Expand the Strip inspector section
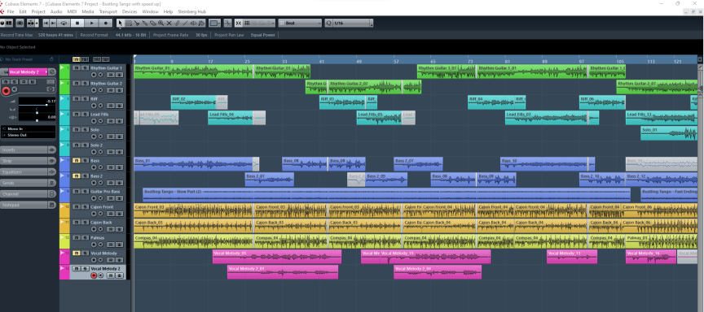 tap(28, 161)
